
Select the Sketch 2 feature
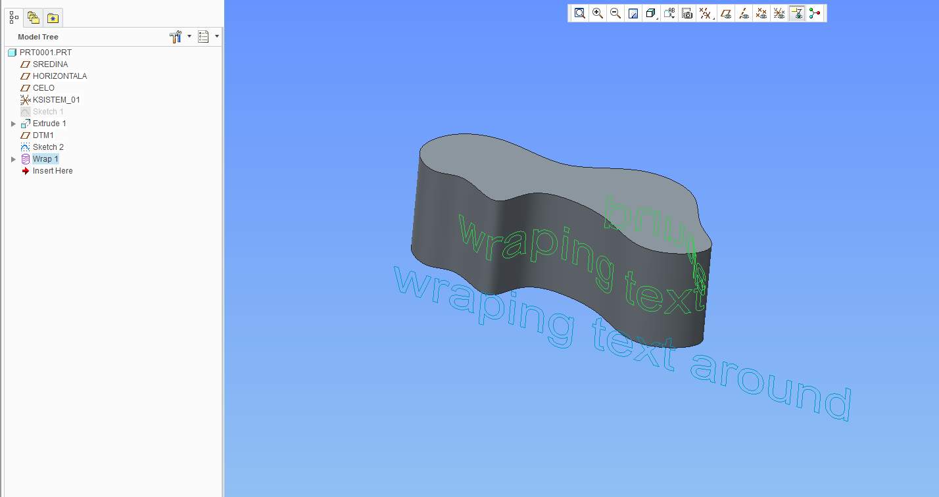[x=48, y=147]
